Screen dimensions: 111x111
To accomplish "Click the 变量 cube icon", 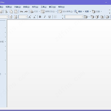I will click(94, 11).
